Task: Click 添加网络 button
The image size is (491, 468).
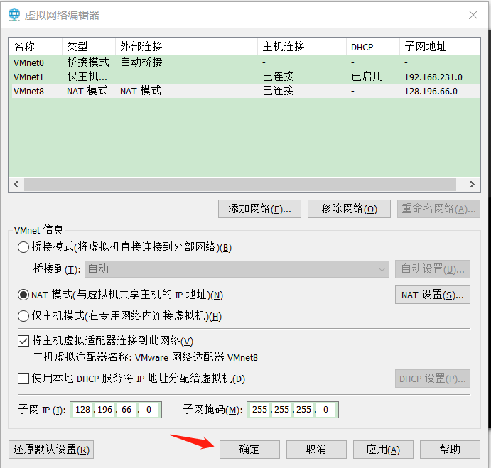Action: tap(260, 209)
